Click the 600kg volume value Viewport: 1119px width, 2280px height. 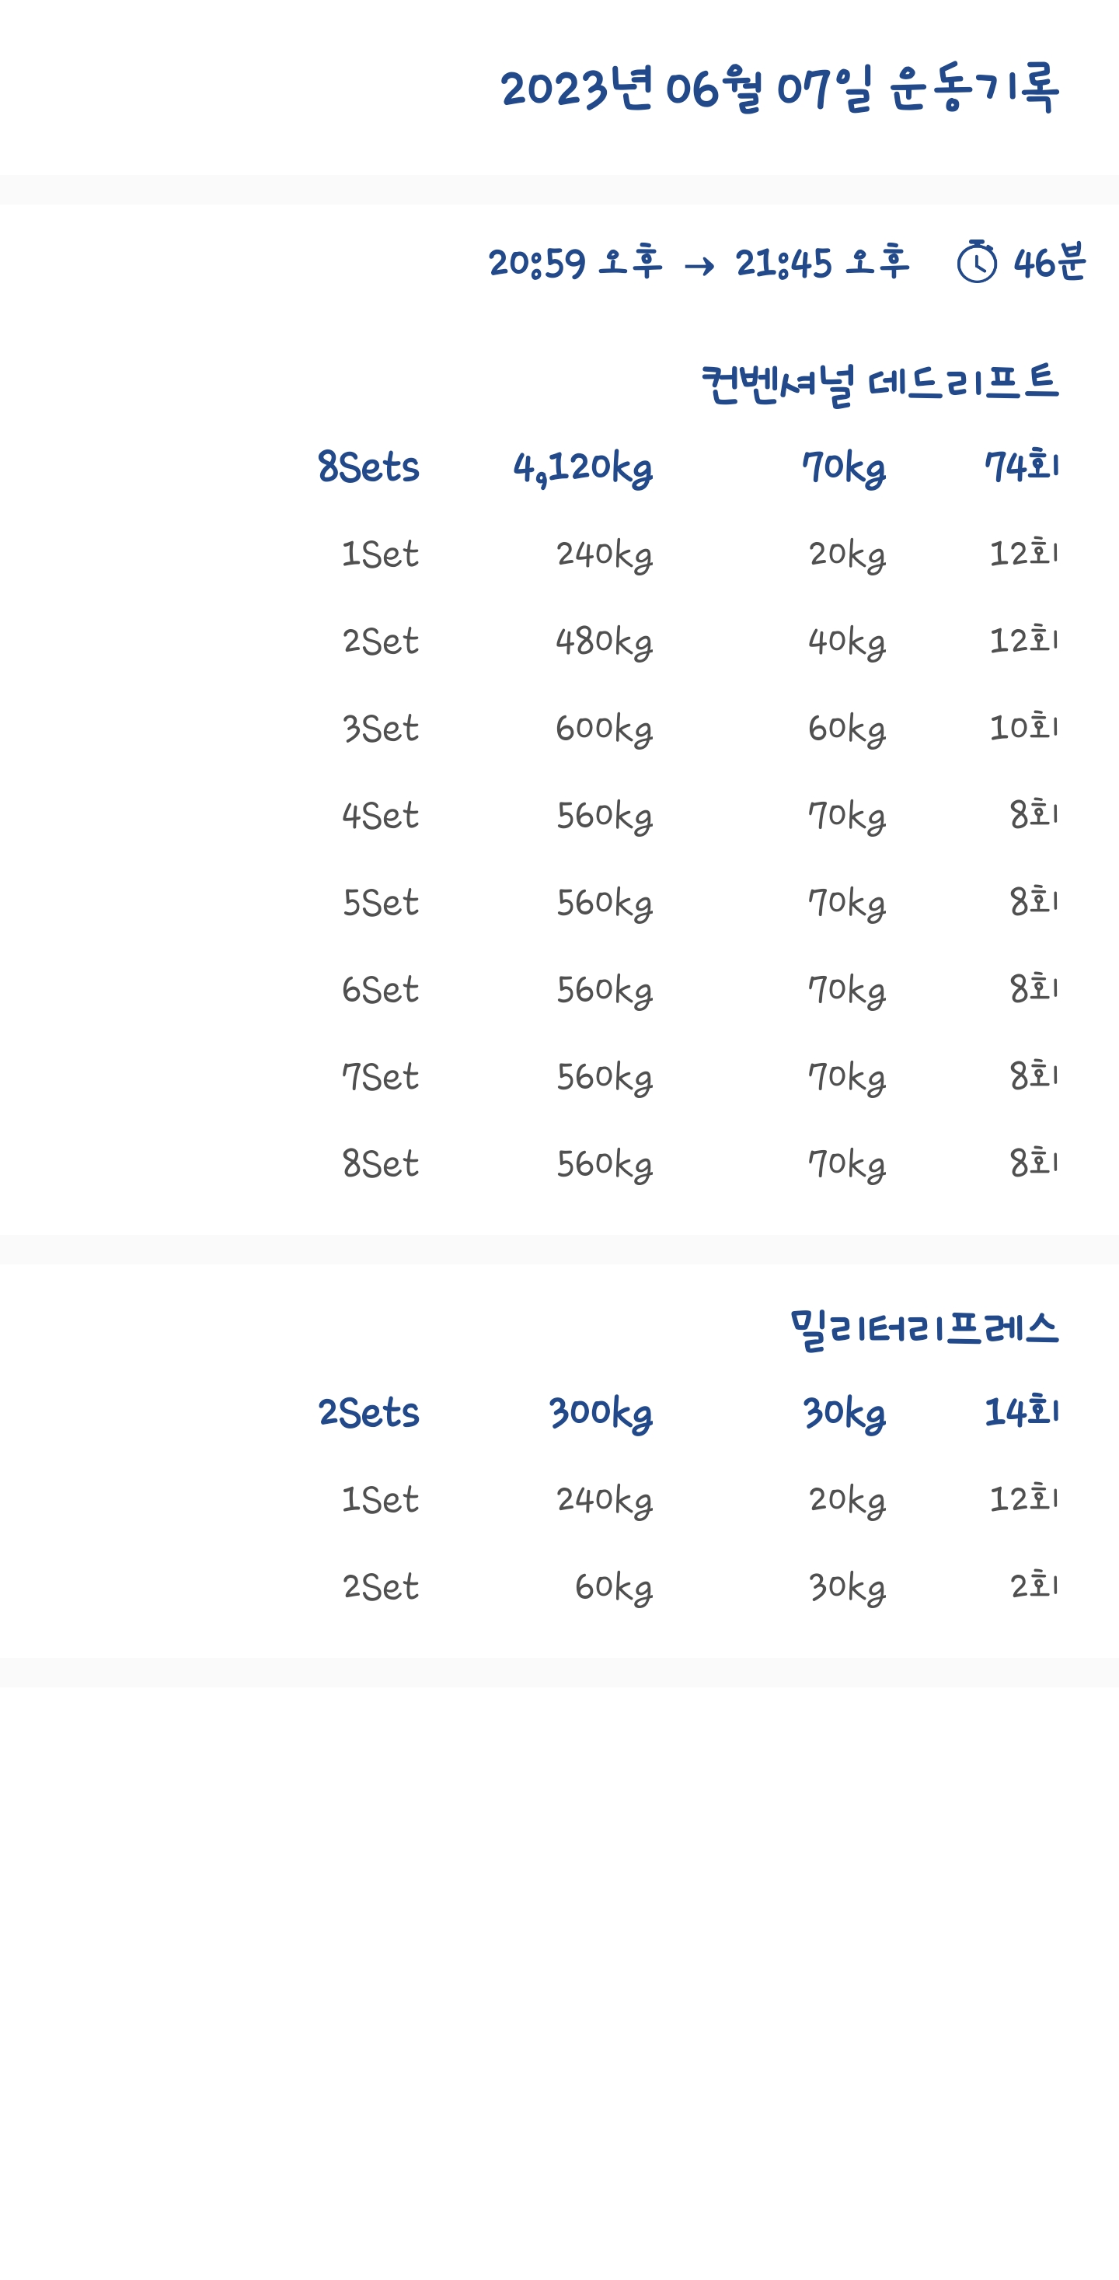pyautogui.click(x=604, y=729)
